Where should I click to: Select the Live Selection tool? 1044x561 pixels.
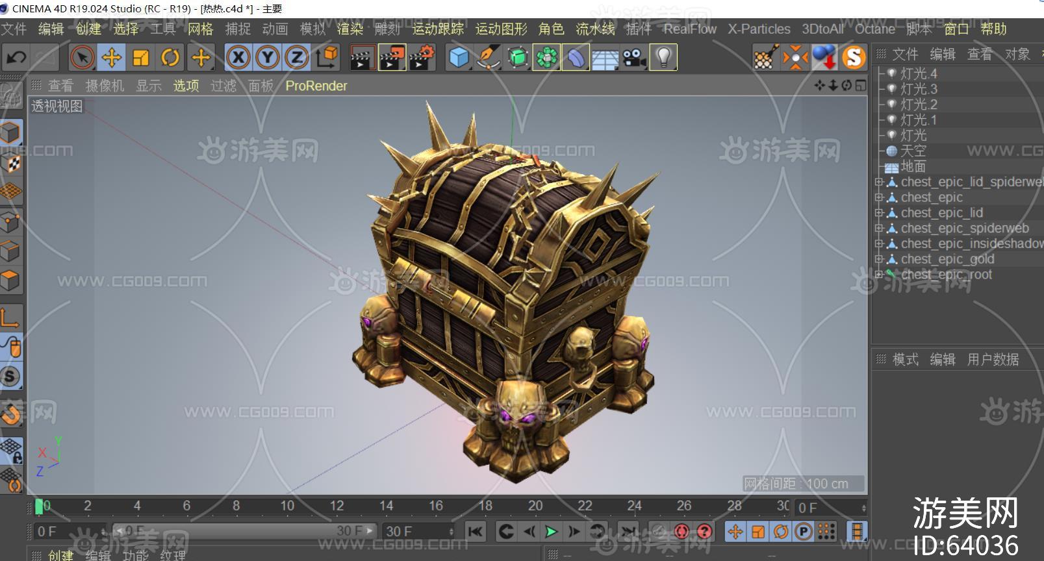tap(82, 58)
